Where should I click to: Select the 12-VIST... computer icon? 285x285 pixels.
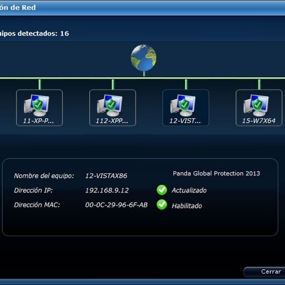click(185, 107)
